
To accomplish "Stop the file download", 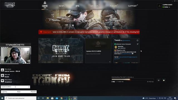I will (x=164, y=80).
